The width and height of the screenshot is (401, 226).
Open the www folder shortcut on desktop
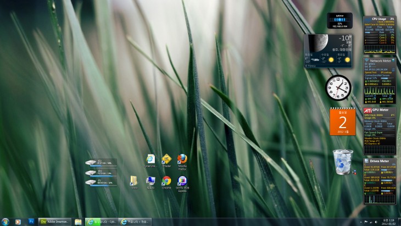click(x=134, y=181)
